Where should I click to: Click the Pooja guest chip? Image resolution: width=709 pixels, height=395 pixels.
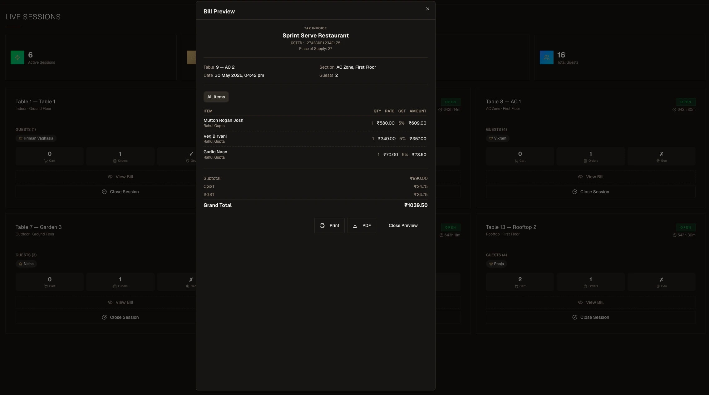496,264
